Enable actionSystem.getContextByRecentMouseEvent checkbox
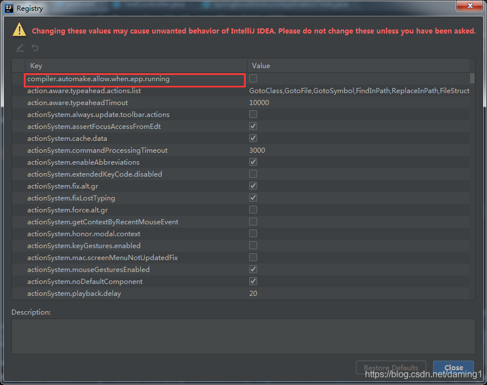Screen dimensions: 487x385 tap(253, 221)
